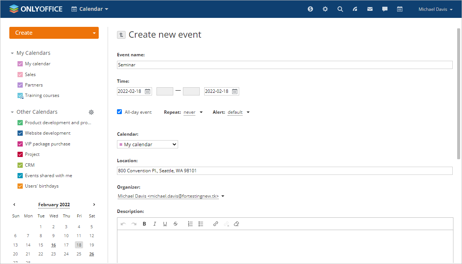Toggle visibility of Training courses calendar
Image resolution: width=462 pixels, height=264 pixels.
(20, 95)
